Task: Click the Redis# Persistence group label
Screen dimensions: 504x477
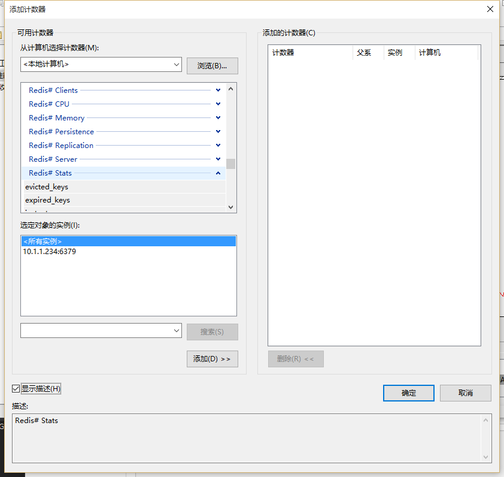Action: tap(62, 132)
